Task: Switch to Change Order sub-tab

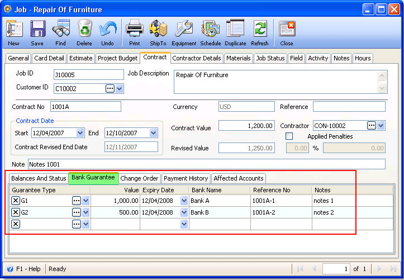Action: (139, 178)
